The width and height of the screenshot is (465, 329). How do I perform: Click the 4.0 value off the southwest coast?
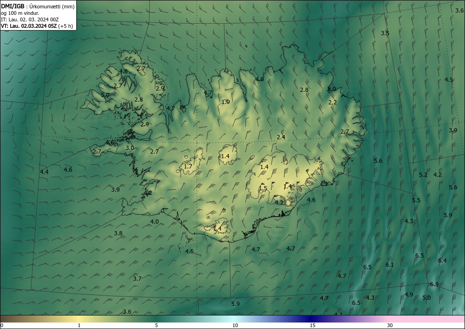pyautogui.click(x=154, y=221)
